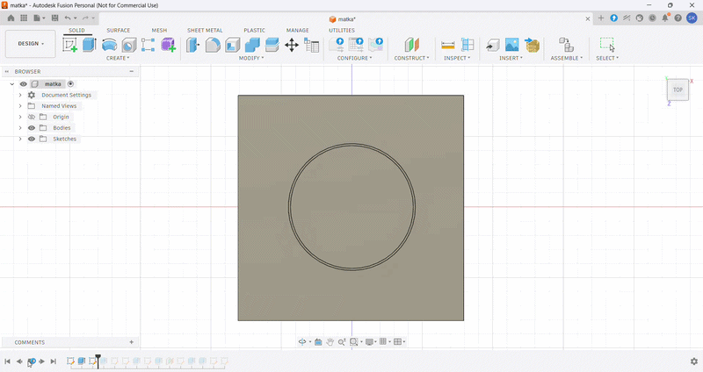Select the Revolve tool

(109, 45)
